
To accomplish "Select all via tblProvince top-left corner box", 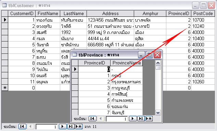I will 75,63.
